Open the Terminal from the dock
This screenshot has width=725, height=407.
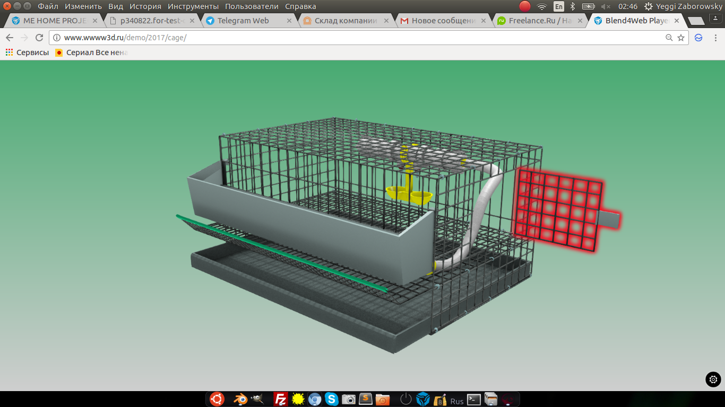474,400
